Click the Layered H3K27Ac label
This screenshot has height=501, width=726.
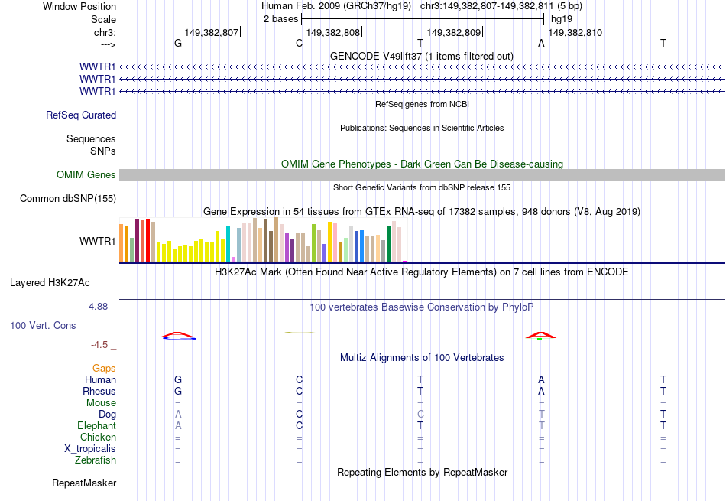point(50,283)
